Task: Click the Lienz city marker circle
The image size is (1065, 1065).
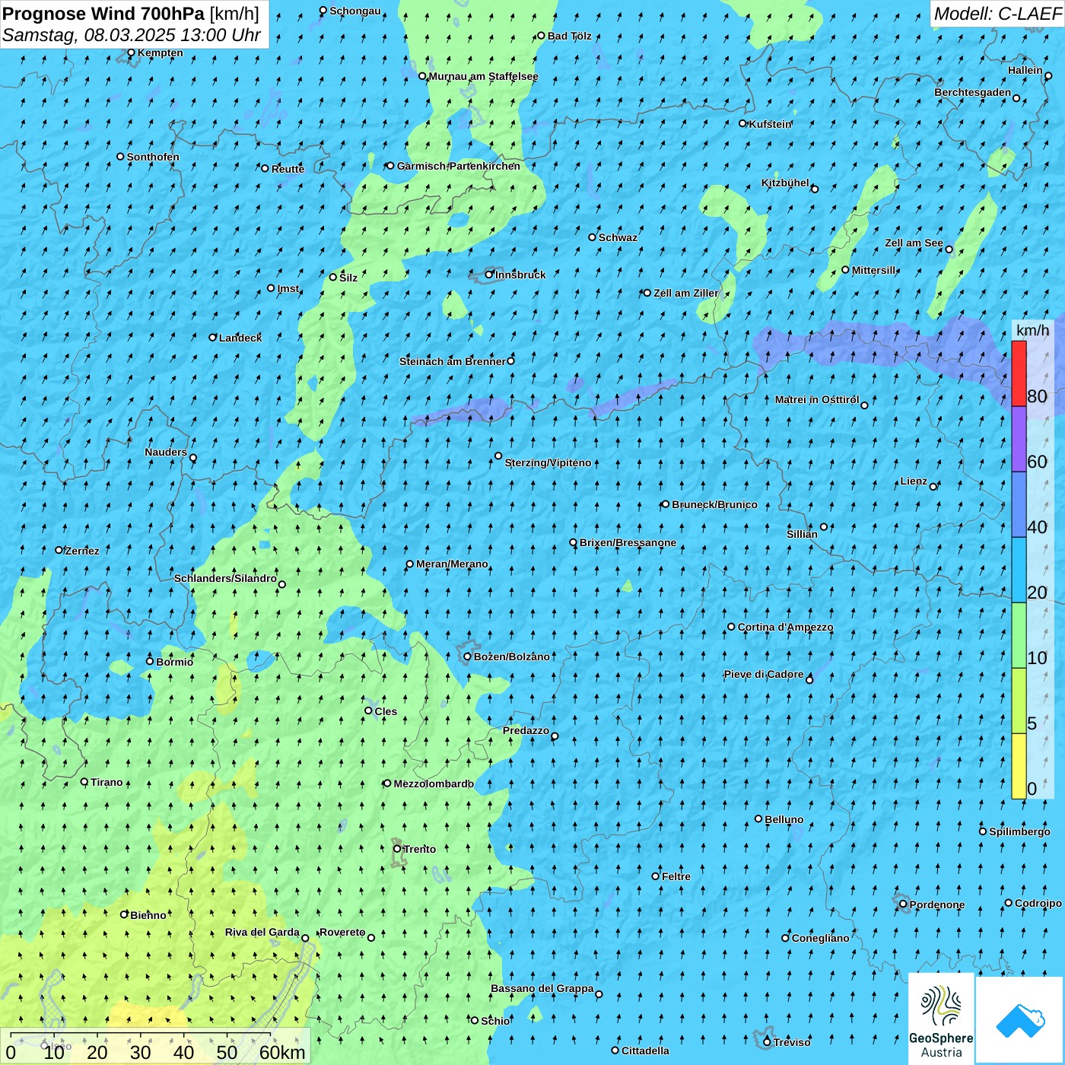Action: coord(933,486)
